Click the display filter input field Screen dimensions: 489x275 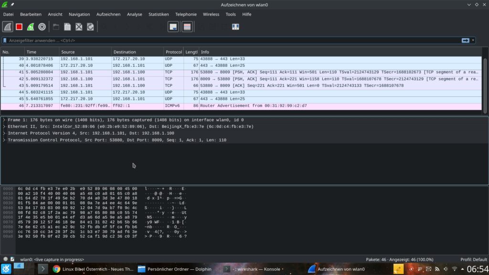tap(234, 41)
